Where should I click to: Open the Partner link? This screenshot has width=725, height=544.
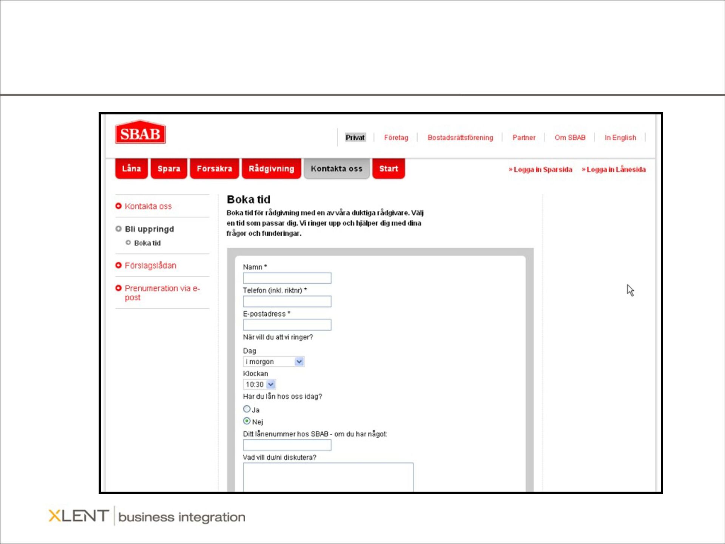click(x=524, y=138)
